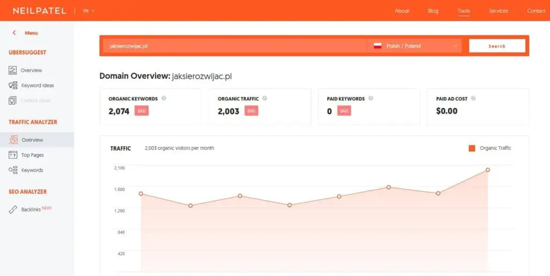Image resolution: width=550 pixels, height=276 pixels.
Task: Collapse the sidebar with the back arrow
Action: [x=14, y=33]
